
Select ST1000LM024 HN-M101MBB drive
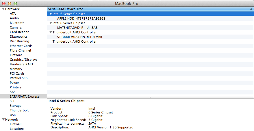click(x=79, y=37)
